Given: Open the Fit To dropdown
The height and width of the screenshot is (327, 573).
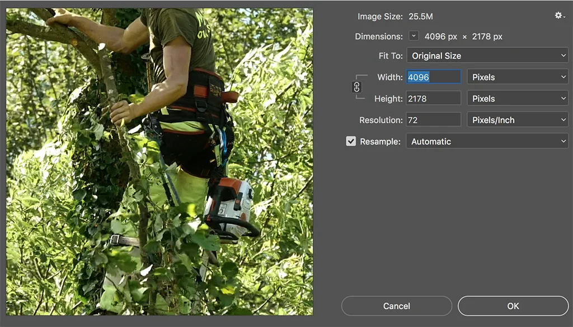Looking at the screenshot, I should coord(487,56).
